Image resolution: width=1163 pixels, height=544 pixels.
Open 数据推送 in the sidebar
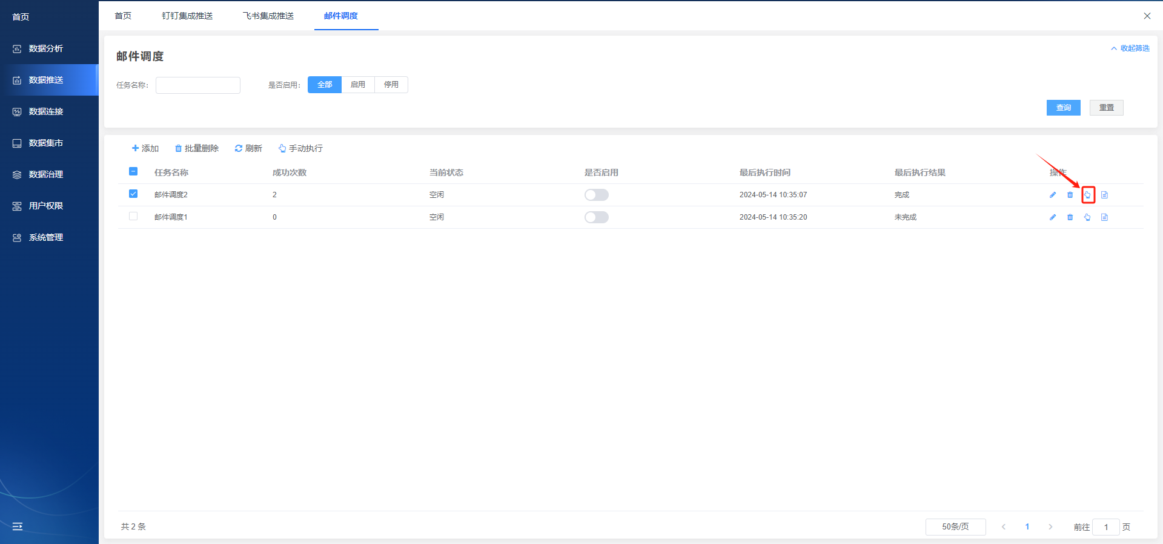tap(48, 80)
